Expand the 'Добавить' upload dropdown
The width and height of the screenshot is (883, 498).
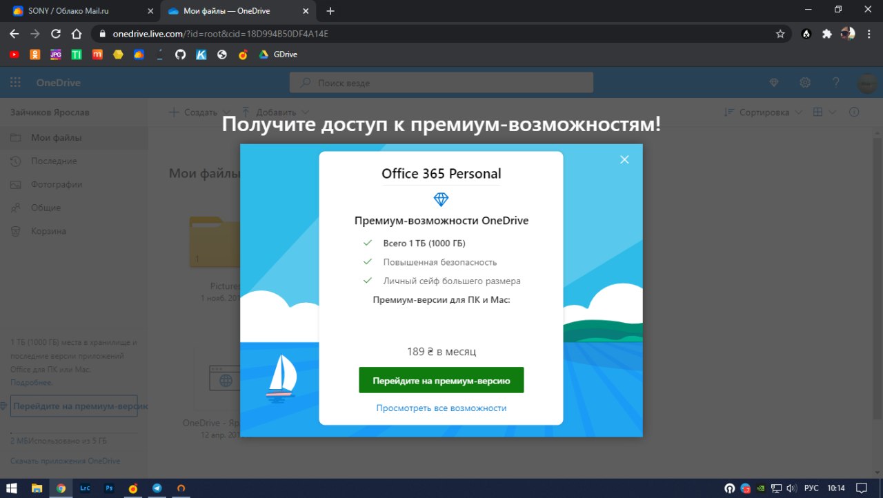coord(275,112)
